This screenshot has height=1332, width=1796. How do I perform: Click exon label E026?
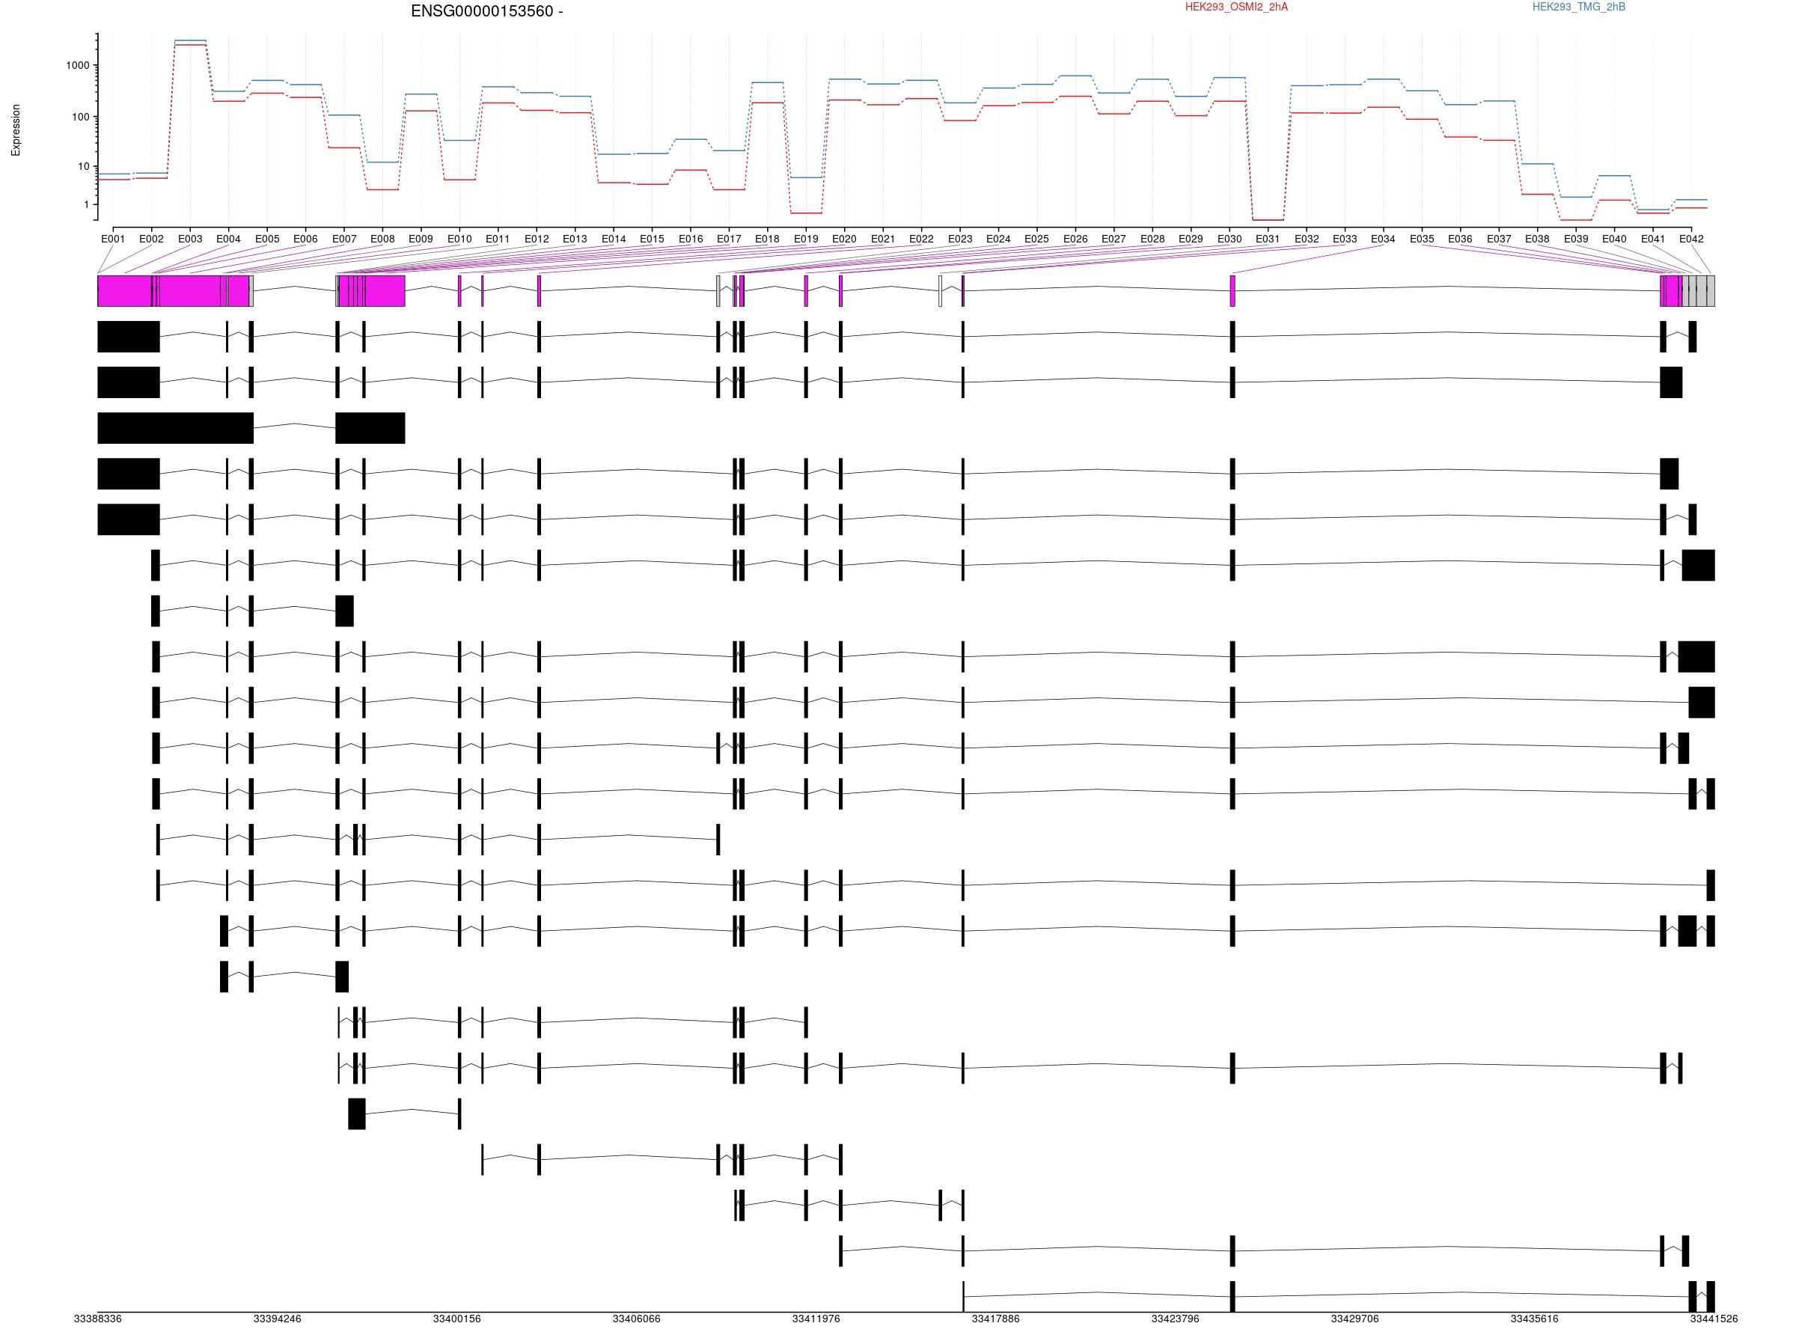tap(1075, 239)
